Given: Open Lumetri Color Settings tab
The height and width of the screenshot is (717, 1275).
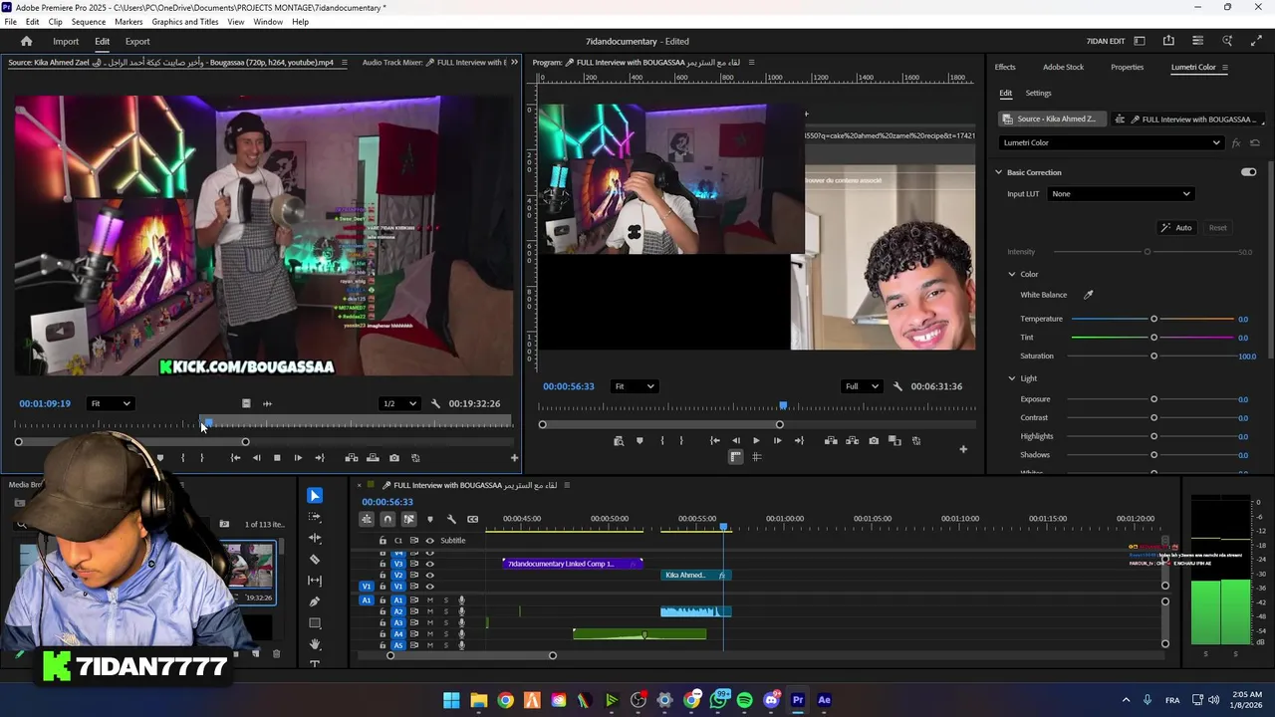Looking at the screenshot, I should 1038,94.
